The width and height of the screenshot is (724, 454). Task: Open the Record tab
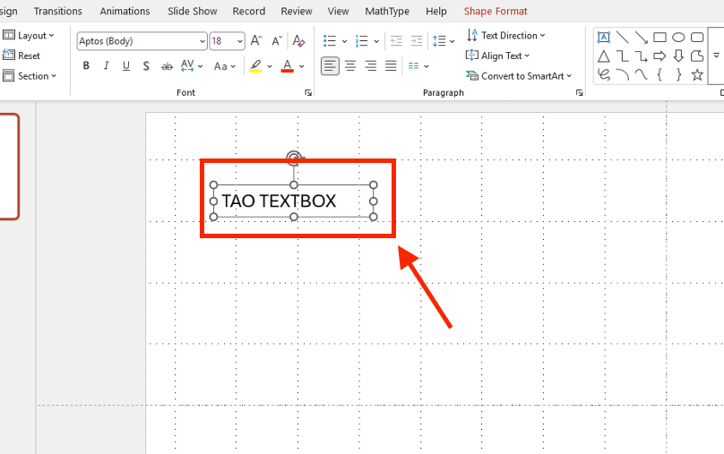click(248, 11)
